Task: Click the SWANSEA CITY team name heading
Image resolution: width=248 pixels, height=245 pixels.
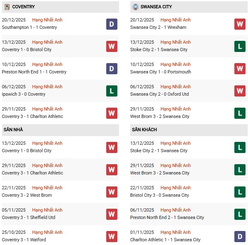Action: [156, 7]
